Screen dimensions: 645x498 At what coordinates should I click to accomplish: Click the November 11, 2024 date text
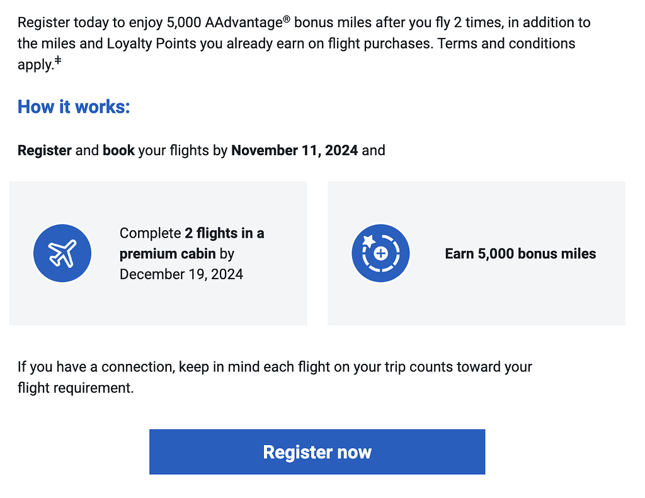point(294,150)
